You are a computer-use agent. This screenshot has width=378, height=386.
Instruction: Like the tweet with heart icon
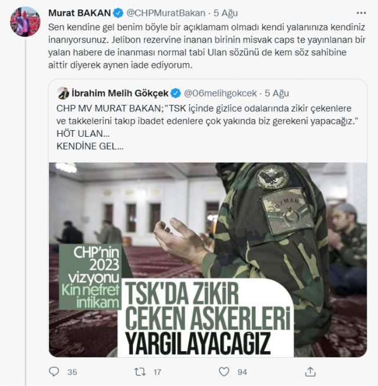pyautogui.click(x=224, y=372)
